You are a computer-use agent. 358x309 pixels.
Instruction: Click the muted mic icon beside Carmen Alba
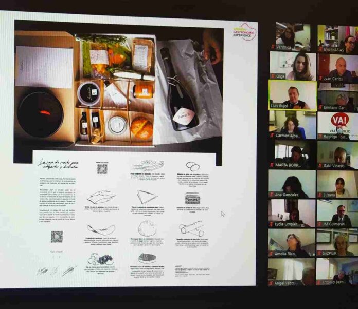tap(272, 137)
